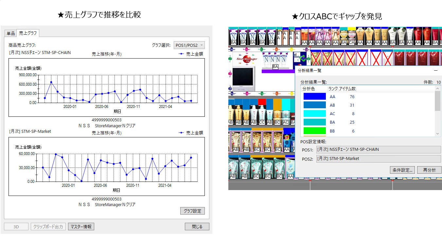Screen dimensions: 442x245
Task: Open the グラフ選択 POS1/POS2 dropdown
Action: 188,45
